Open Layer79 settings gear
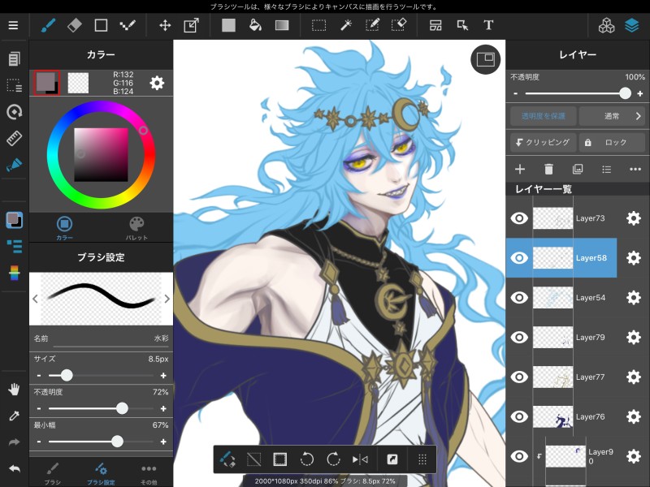The image size is (650, 487). [634, 338]
